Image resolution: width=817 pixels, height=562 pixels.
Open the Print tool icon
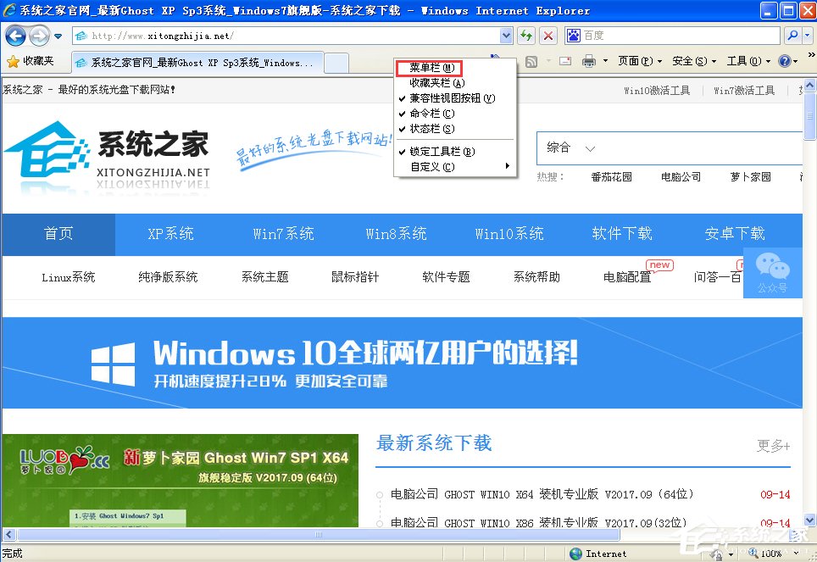[x=591, y=60]
